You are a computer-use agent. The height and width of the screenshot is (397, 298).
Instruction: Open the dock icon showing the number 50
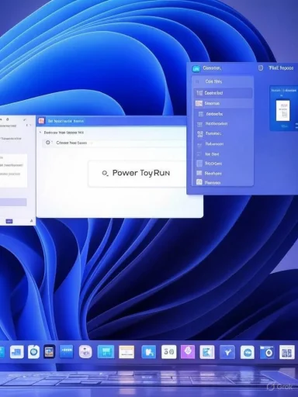[x=168, y=352]
